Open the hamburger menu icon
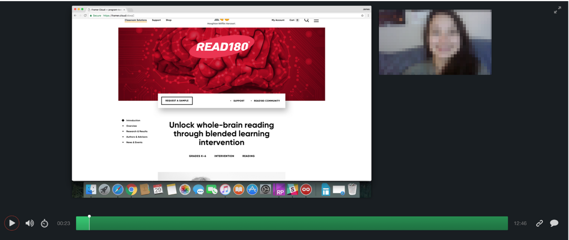The height and width of the screenshot is (240, 569). (316, 21)
